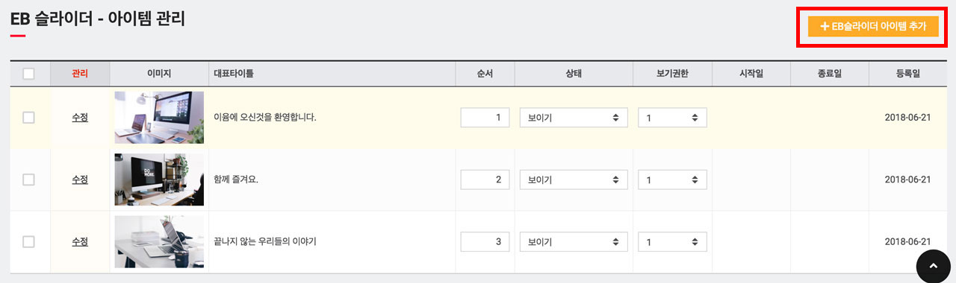The height and width of the screenshot is (283, 956).
Task: Click the laptop desk thumbnail in third row
Action: tap(159, 242)
